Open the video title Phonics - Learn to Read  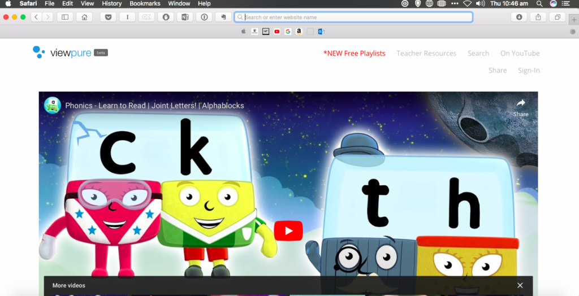154,106
